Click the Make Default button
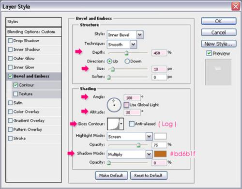The image size is (242, 189). tap(111, 175)
